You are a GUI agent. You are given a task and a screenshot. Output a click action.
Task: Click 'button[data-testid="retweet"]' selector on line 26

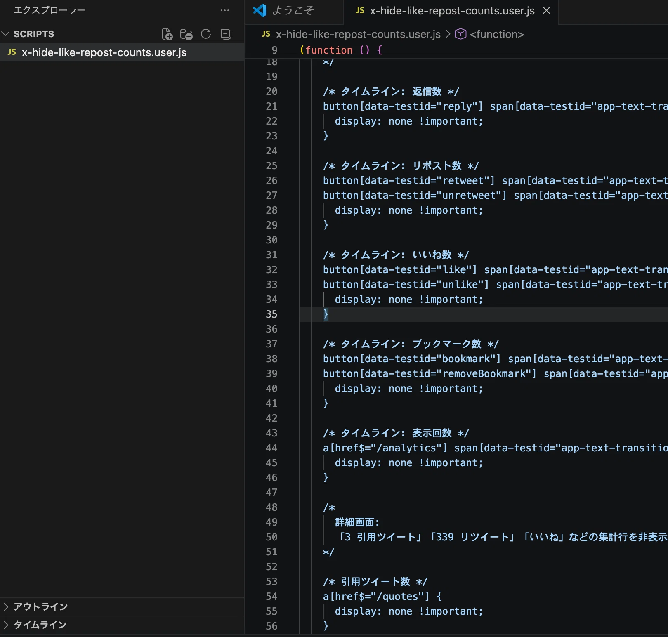click(x=409, y=180)
